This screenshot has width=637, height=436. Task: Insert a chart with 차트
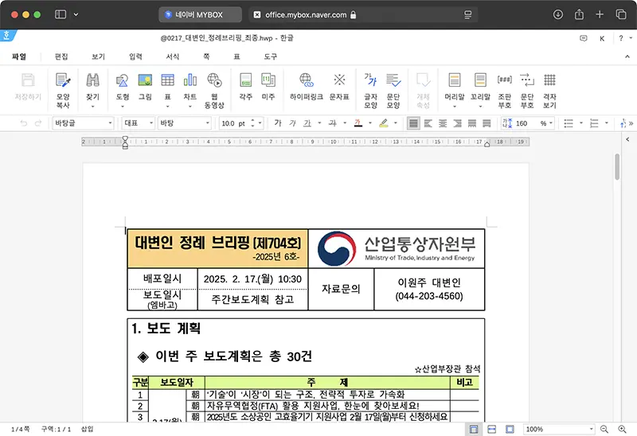click(x=190, y=90)
